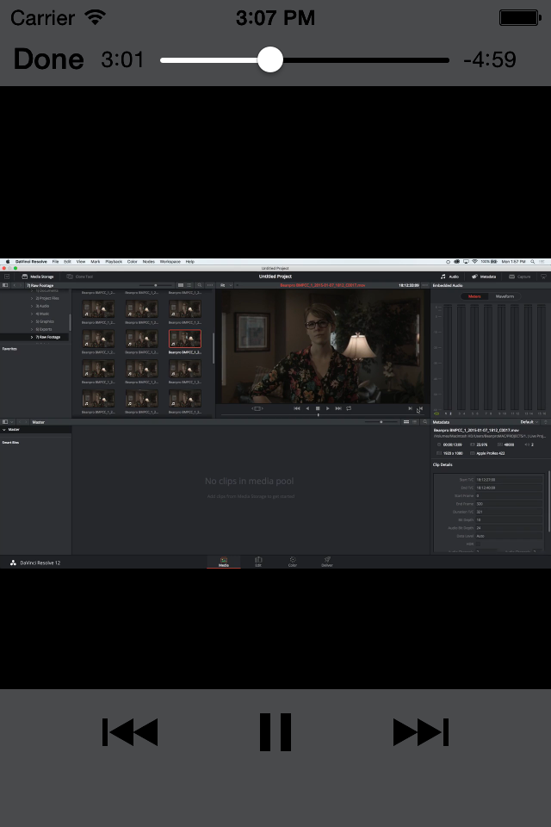The image size is (551, 827).
Task: Open the viewer options ellipsis menu
Action: click(425, 285)
